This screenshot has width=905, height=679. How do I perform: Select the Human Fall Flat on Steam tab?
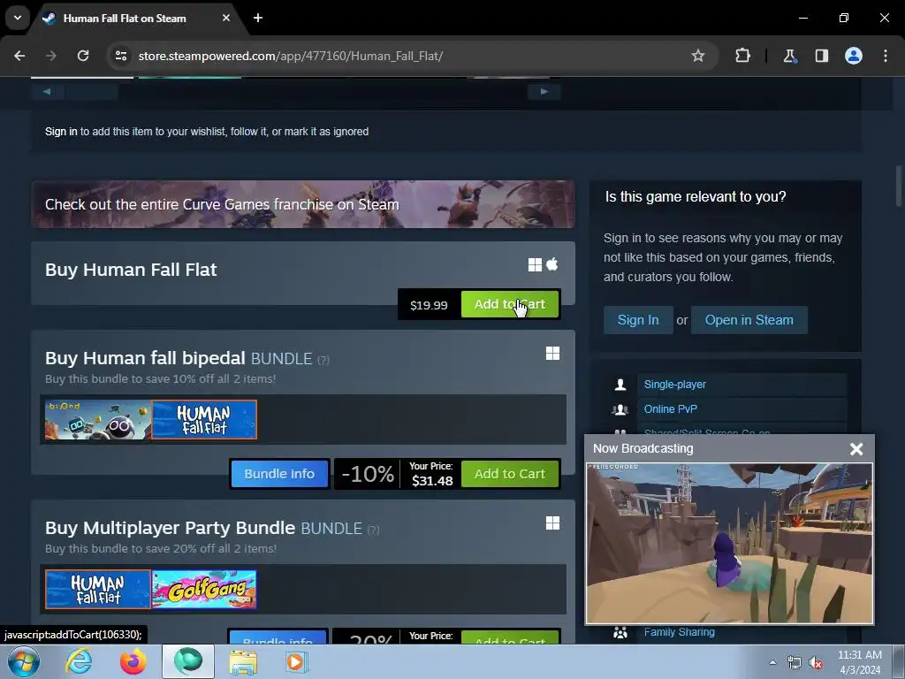(125, 18)
